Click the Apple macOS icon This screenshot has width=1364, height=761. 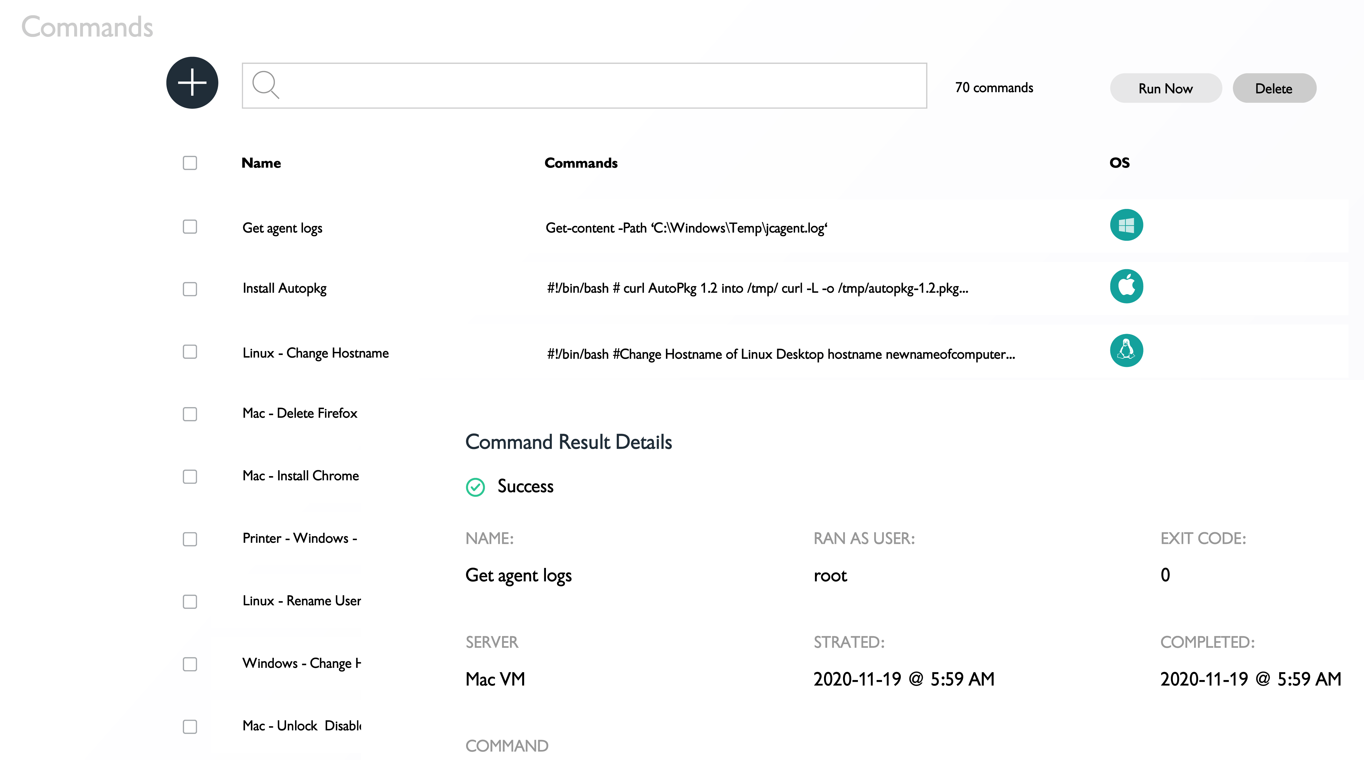coord(1126,287)
